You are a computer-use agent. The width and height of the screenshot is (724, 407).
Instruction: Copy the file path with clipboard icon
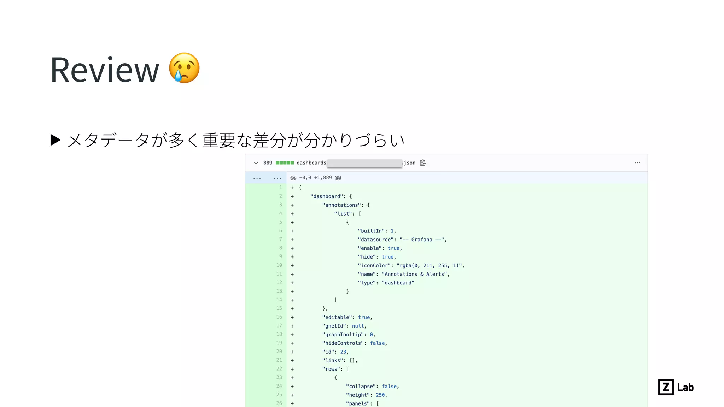tap(423, 163)
